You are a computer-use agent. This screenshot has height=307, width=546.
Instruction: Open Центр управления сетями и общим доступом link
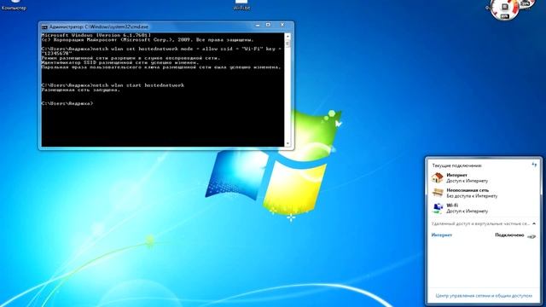point(484,296)
